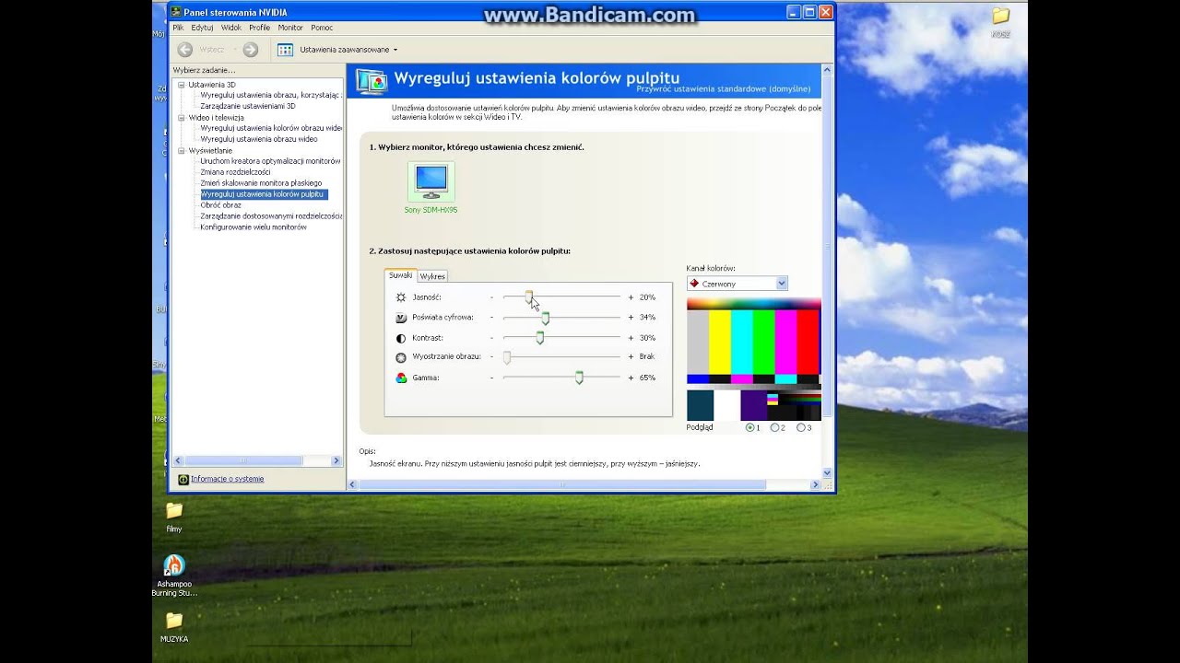Click the Gamma slider thumb
Image resolution: width=1180 pixels, height=663 pixels.
tap(579, 378)
